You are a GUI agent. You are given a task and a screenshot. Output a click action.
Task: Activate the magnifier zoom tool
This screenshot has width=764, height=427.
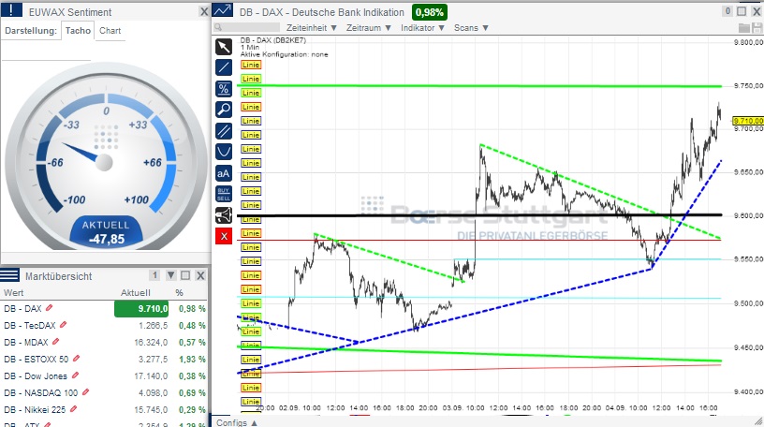tap(224, 110)
